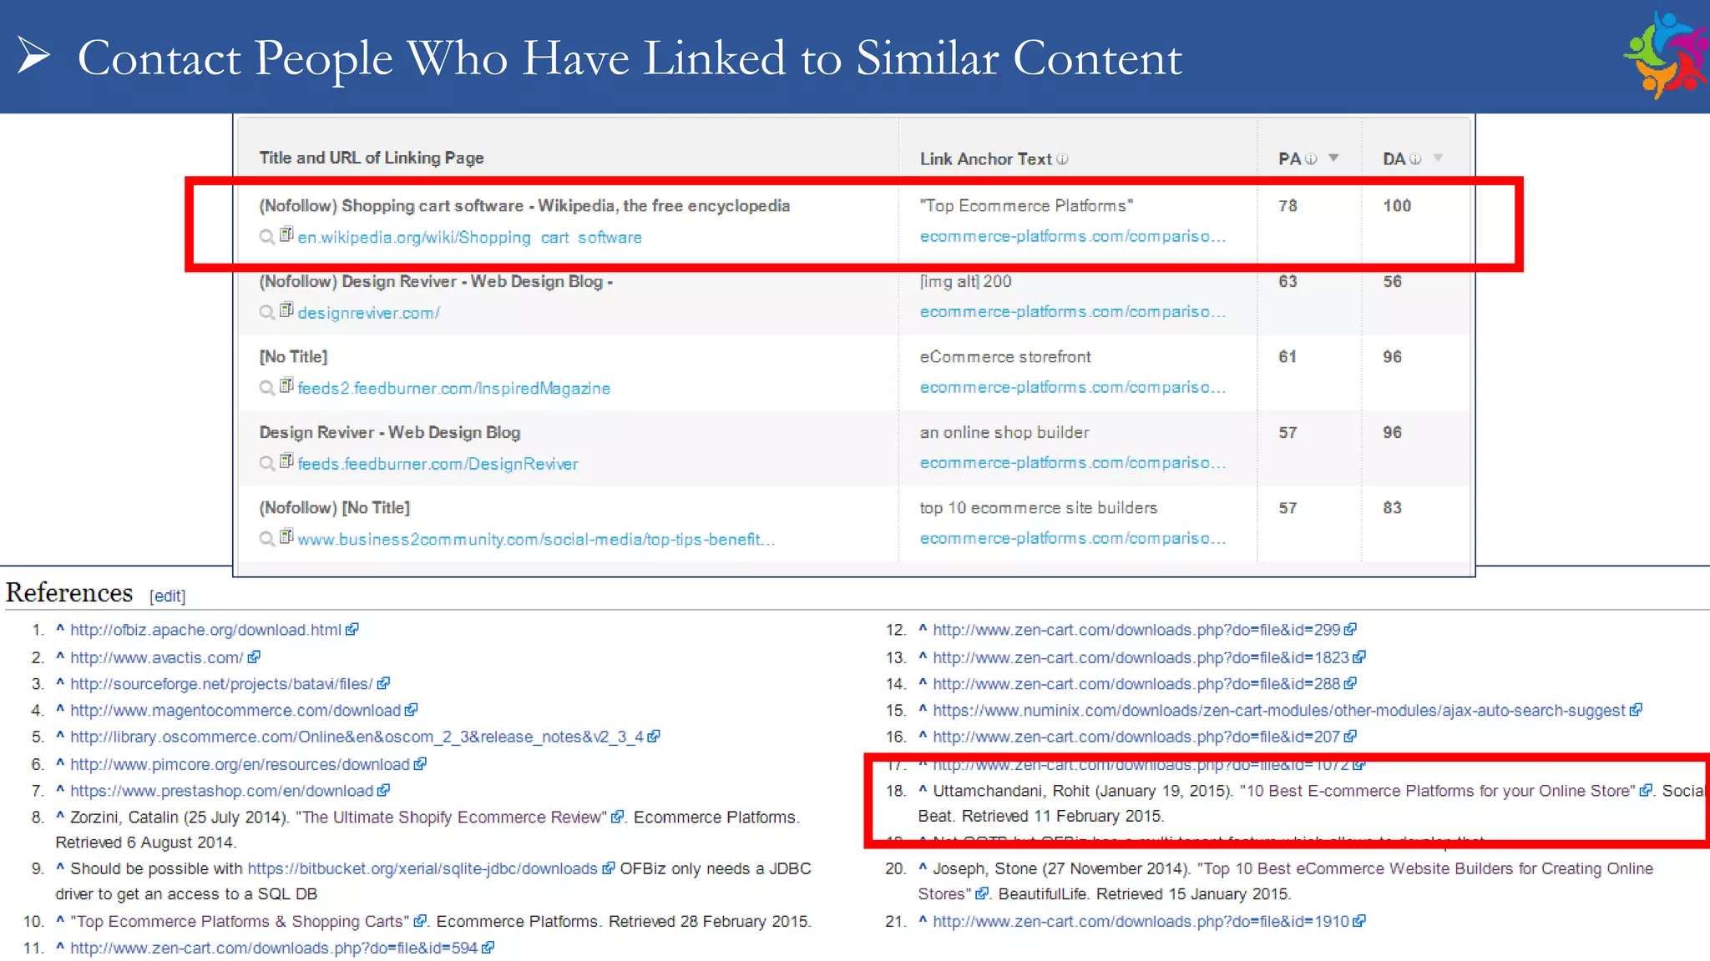Screen dimensions: 1710x961
Task: Open business2community social-media link
Action: (536, 540)
